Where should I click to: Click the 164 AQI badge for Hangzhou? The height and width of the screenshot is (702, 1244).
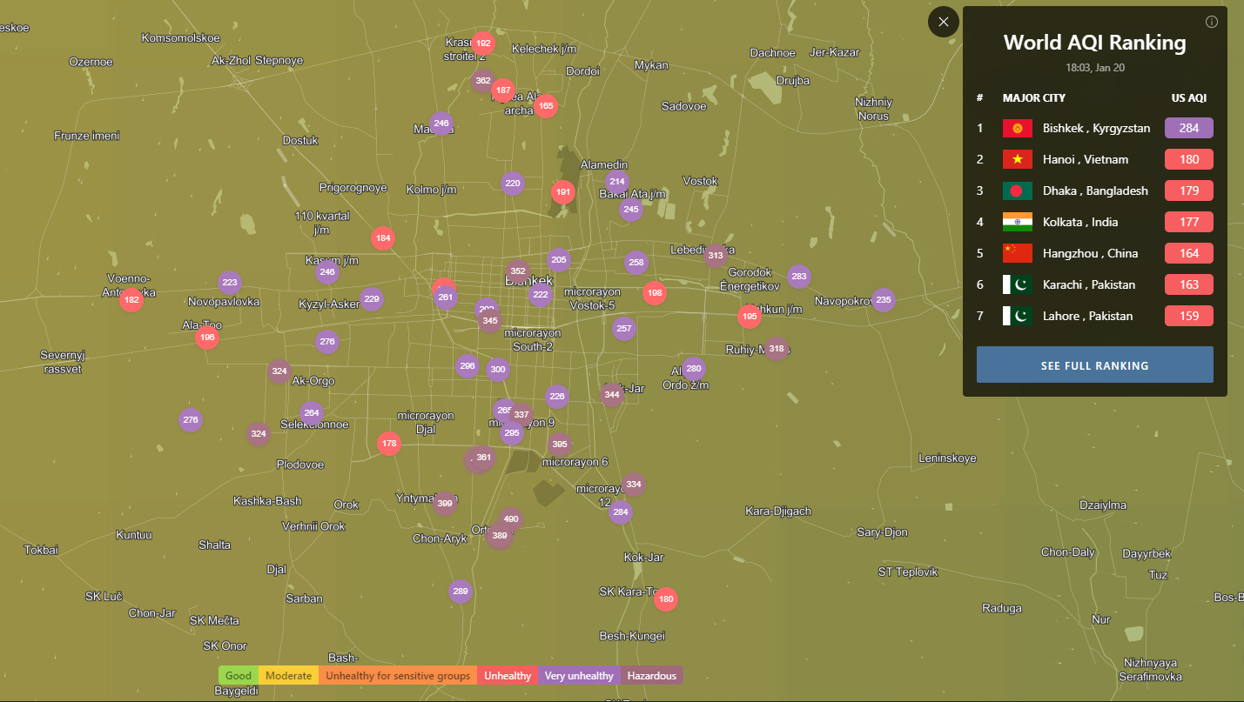click(1188, 254)
